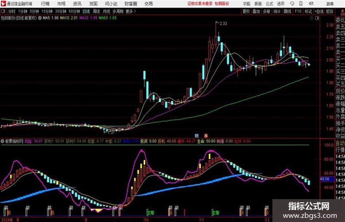Viewport: 345px width, 222px height.
Task: Click the MA60: 1.85 indicator value
Action: (108, 18)
